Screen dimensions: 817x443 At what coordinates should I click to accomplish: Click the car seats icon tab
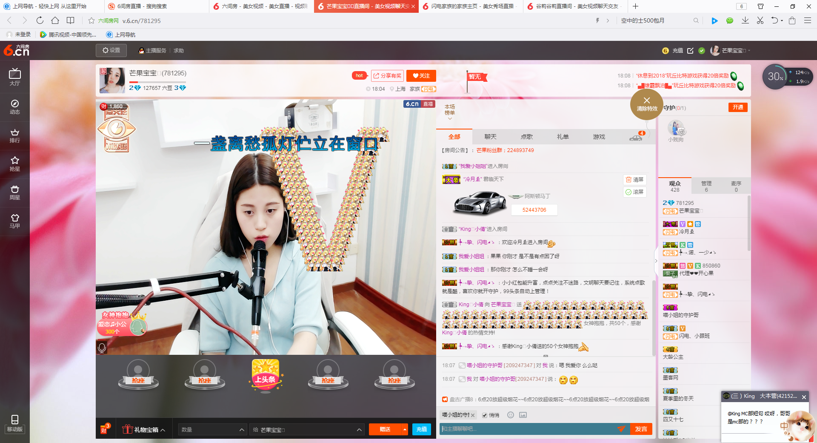point(636,137)
